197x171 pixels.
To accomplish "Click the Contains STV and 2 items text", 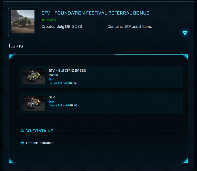I will (x=130, y=27).
